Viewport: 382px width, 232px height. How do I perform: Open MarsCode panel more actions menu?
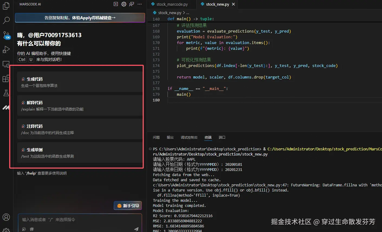click(140, 4)
